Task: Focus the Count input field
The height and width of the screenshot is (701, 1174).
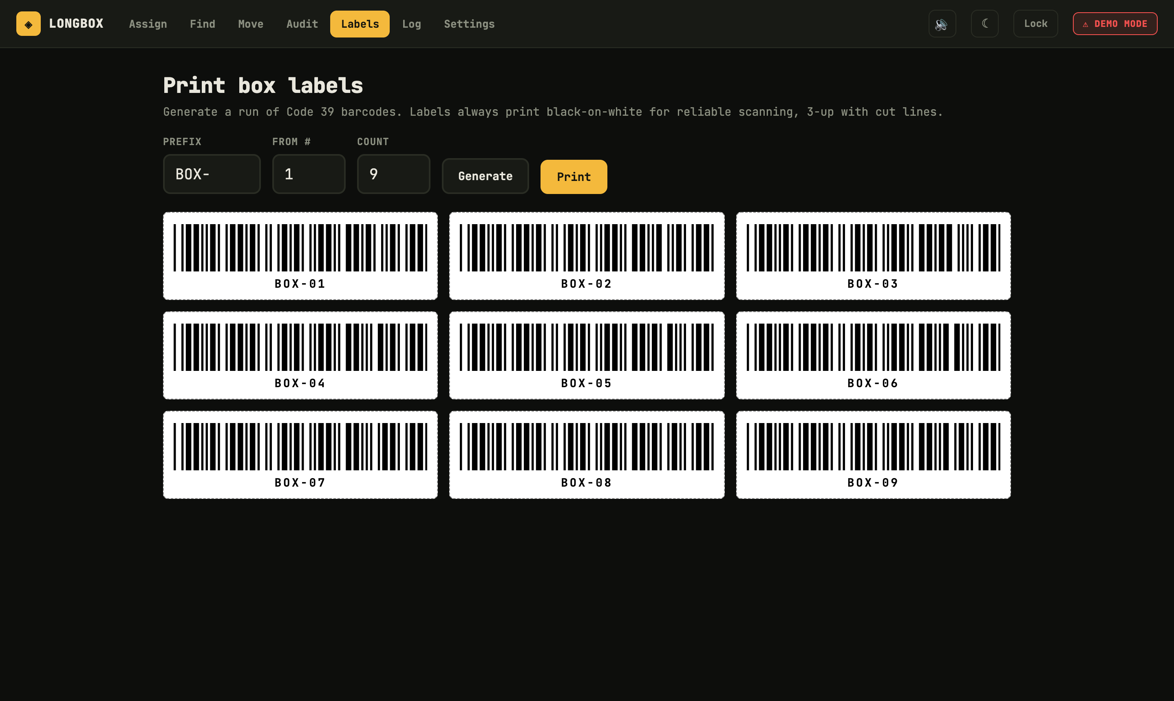Action: tap(393, 174)
